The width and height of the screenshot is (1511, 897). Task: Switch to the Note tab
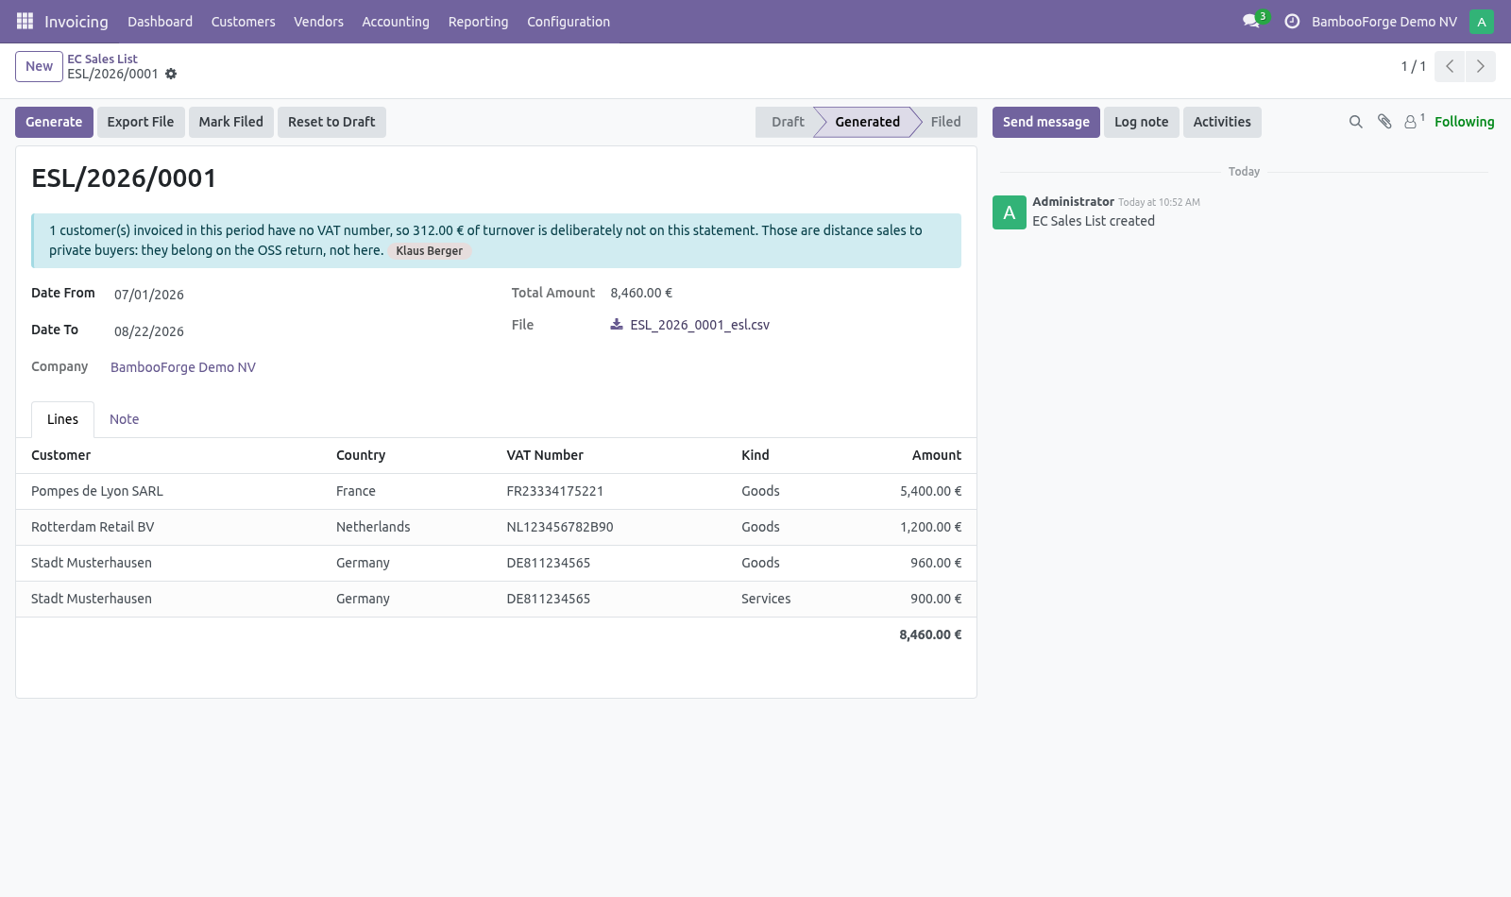pos(124,419)
